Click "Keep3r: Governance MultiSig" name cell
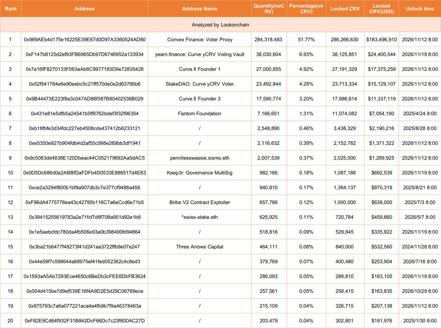Image resolution: width=441 pixels, height=328 pixels. point(200,173)
